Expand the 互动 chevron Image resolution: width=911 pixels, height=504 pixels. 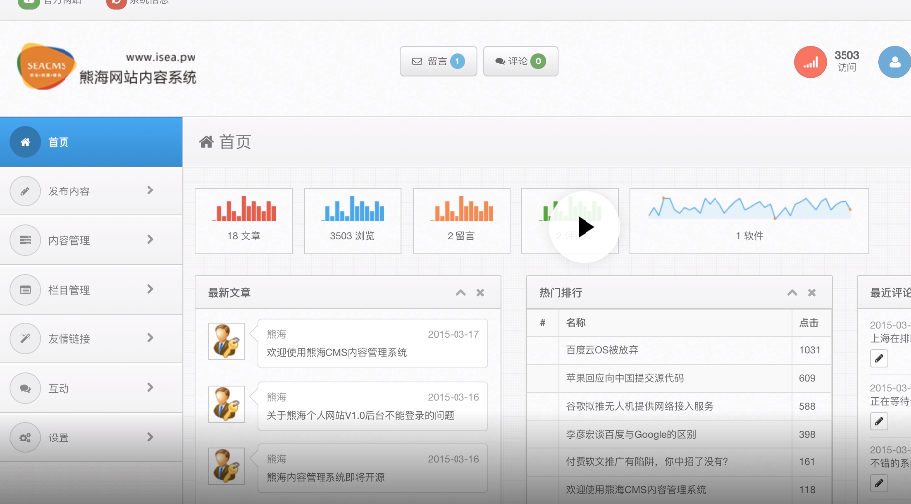click(x=151, y=388)
